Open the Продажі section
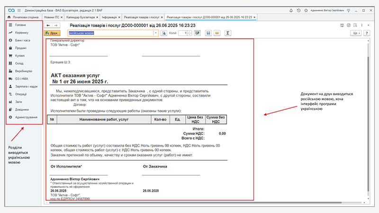 coord(20,48)
